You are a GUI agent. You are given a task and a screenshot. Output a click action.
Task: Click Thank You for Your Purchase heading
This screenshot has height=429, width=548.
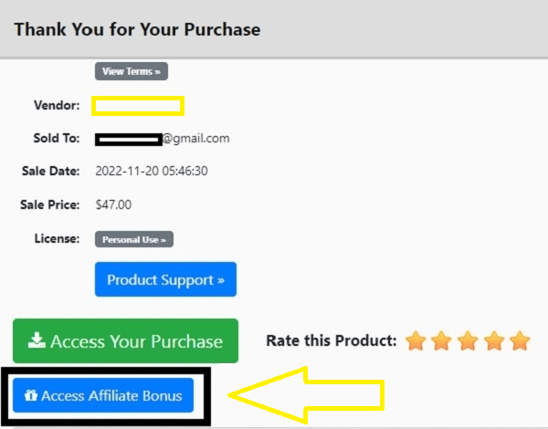[137, 29]
